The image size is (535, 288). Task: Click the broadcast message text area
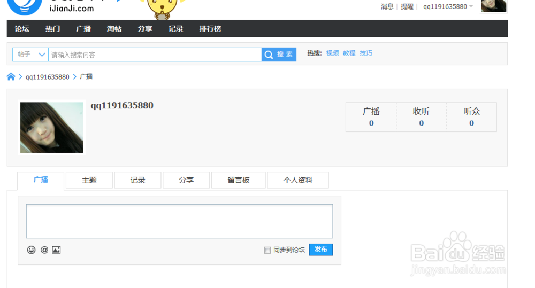(x=179, y=221)
